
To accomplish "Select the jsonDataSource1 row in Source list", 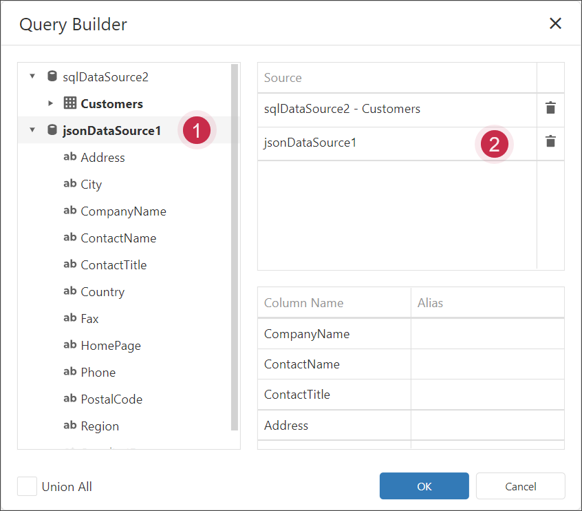I will tap(358, 143).
